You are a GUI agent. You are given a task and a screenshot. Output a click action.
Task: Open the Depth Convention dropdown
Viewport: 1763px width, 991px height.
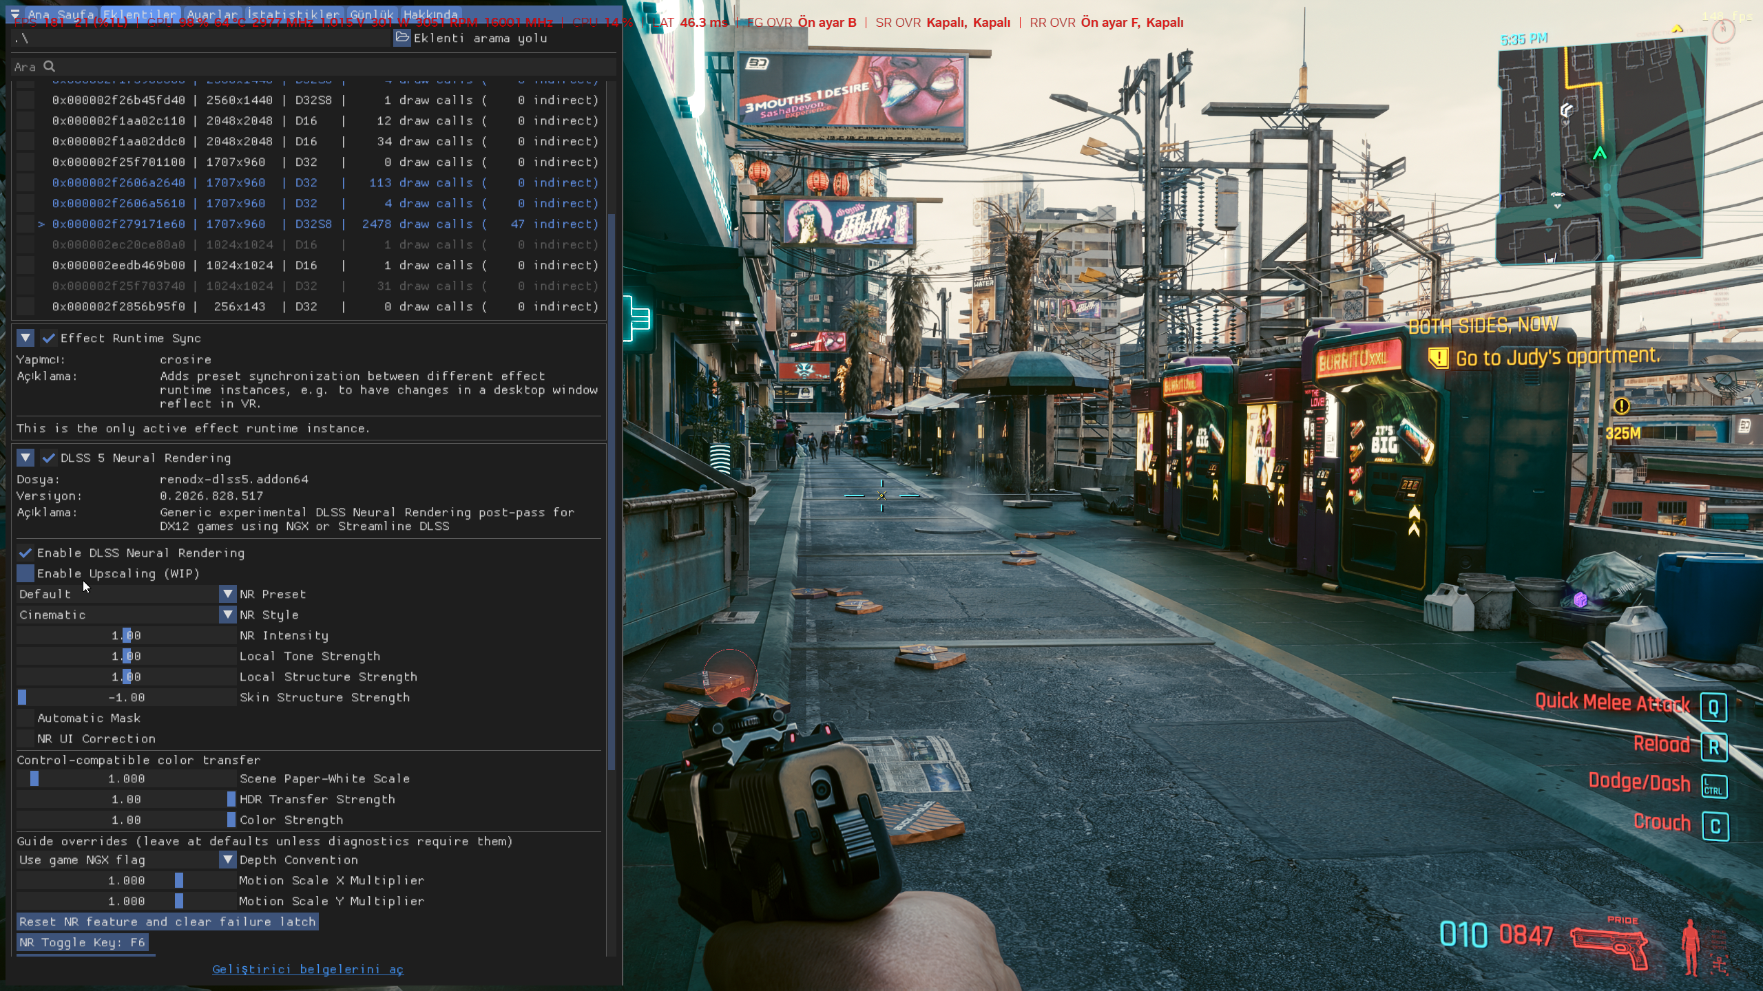pyautogui.click(x=127, y=860)
